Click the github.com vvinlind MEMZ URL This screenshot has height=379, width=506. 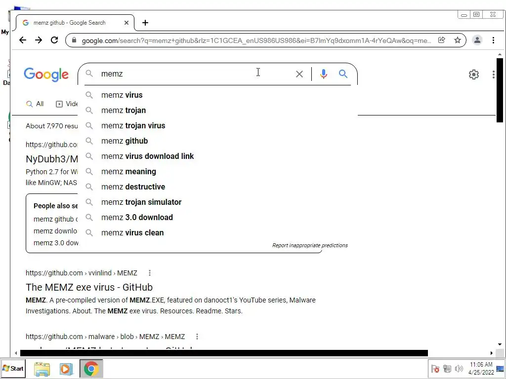tap(82, 273)
